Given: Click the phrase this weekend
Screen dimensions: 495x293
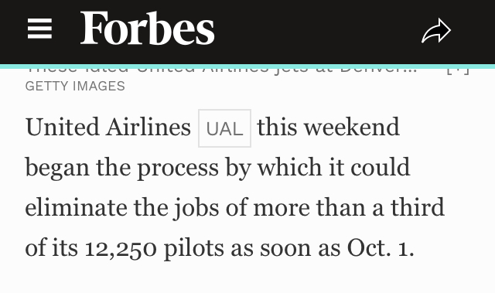Looking at the screenshot, I should click(329, 127).
